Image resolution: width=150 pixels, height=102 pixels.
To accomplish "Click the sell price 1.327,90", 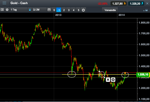I will pyautogui.click(x=119, y=4).
